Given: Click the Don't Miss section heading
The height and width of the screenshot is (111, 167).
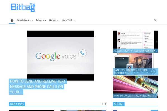Looking at the screenshot, I should click(17, 104).
